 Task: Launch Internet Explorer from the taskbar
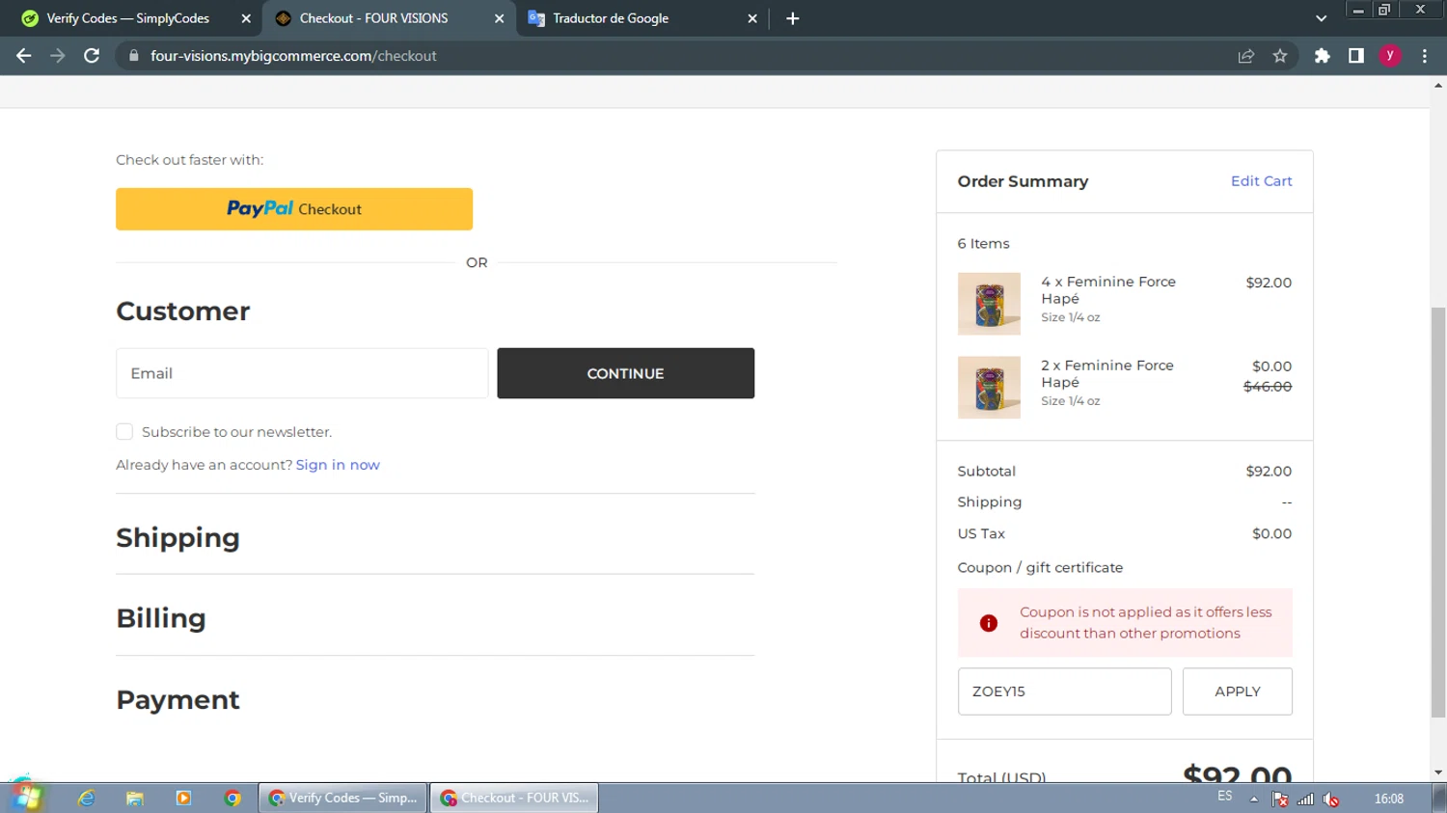(87, 799)
